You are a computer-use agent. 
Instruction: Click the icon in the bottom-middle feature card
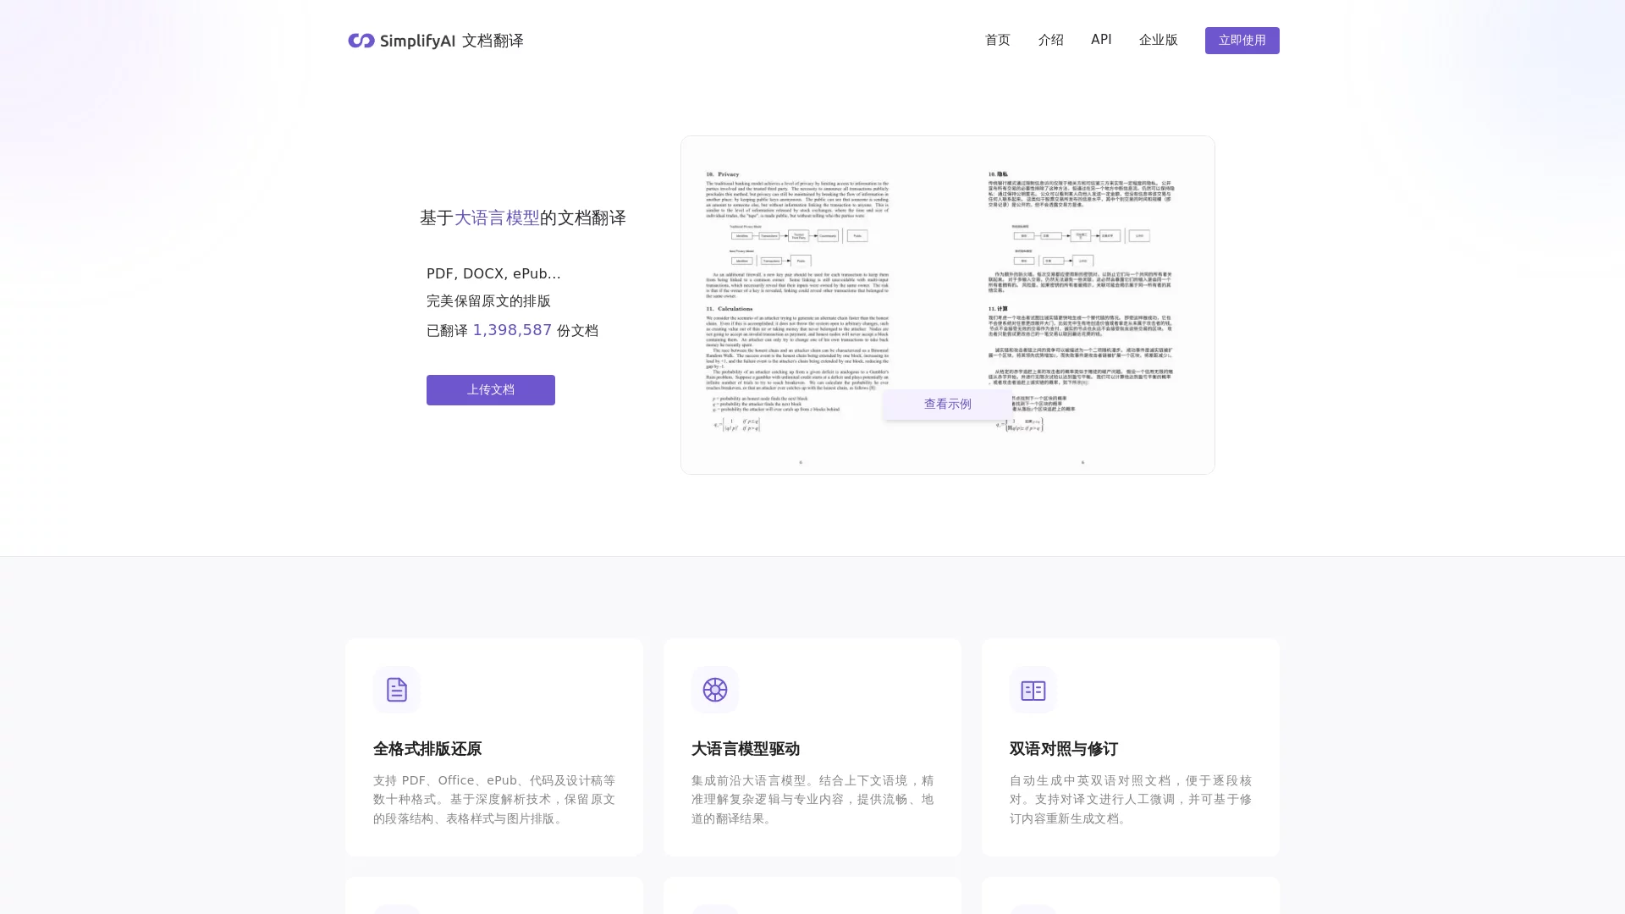tap(714, 910)
